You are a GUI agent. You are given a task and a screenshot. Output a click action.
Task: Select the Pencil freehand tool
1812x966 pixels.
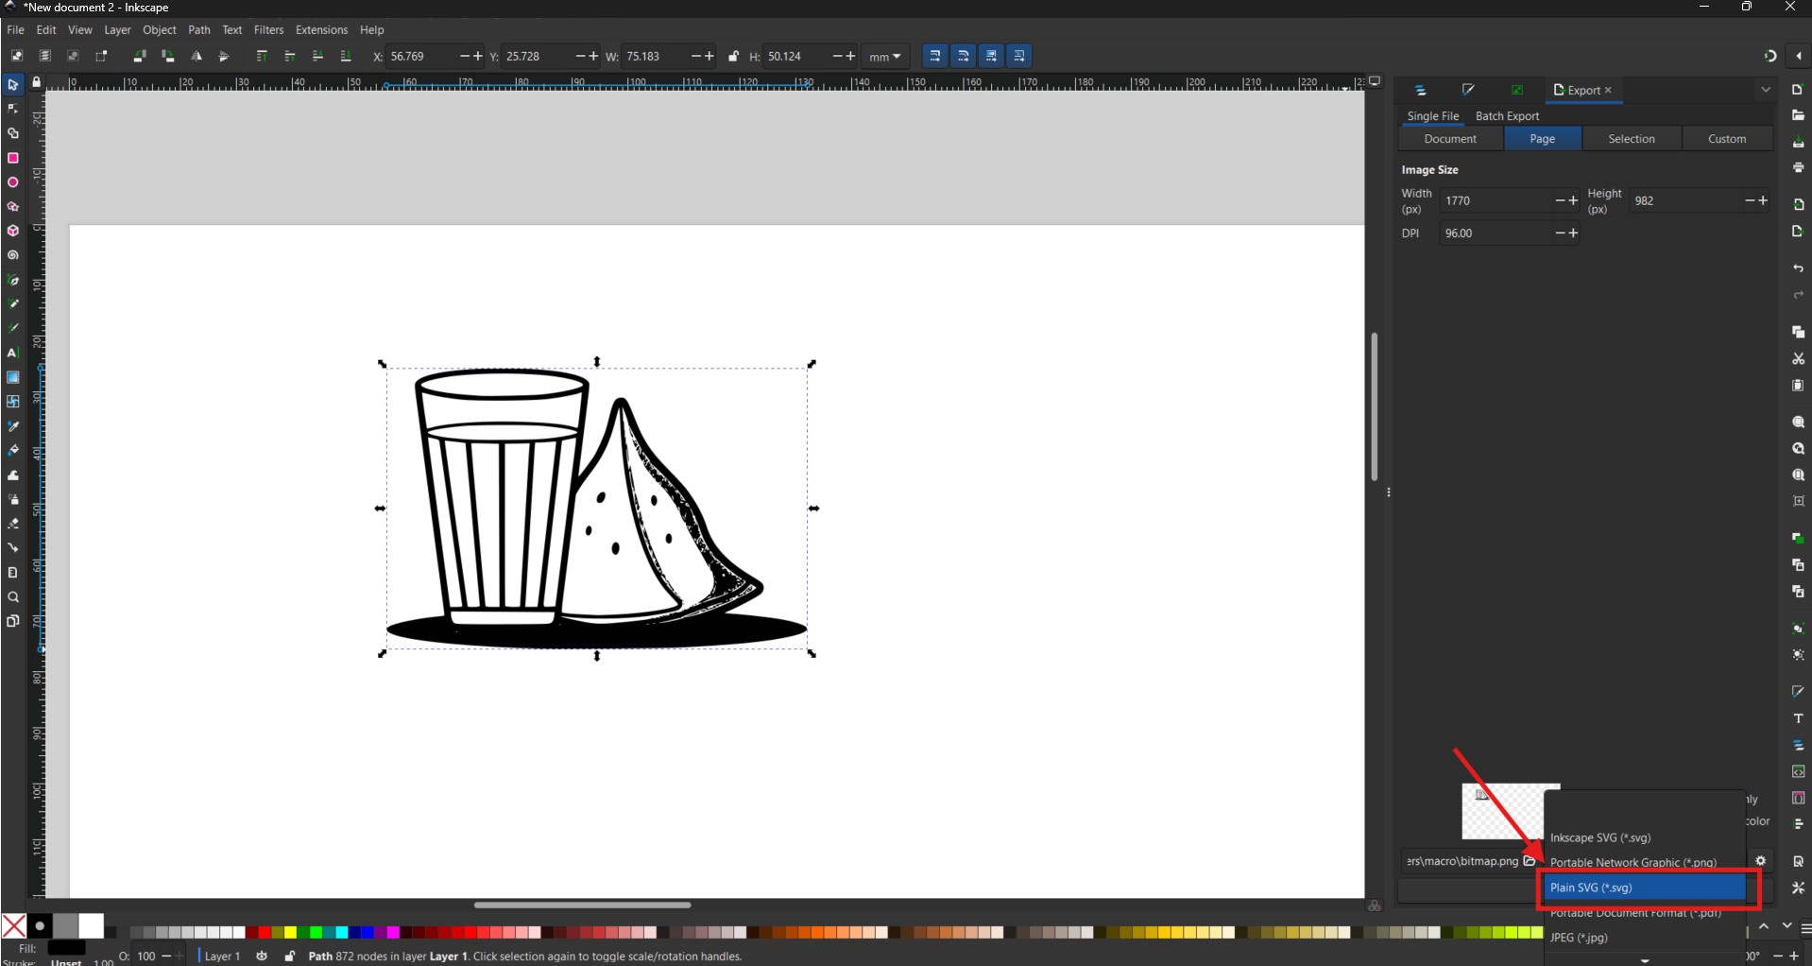pyautogui.click(x=13, y=304)
